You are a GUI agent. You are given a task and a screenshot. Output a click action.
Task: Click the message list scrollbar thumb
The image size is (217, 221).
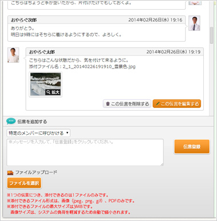[211, 35]
